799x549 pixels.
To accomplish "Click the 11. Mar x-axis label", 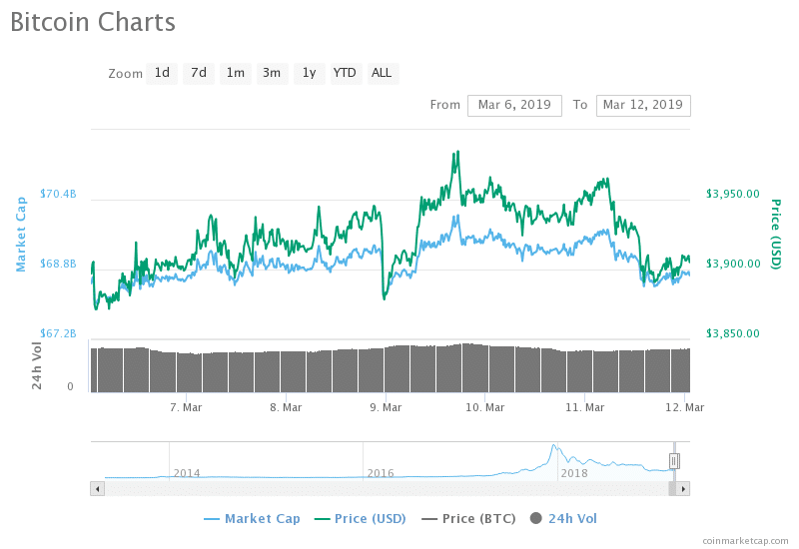I will click(x=585, y=407).
